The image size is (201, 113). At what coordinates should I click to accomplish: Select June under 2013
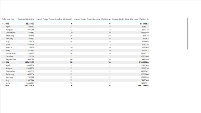(x=8, y=45)
